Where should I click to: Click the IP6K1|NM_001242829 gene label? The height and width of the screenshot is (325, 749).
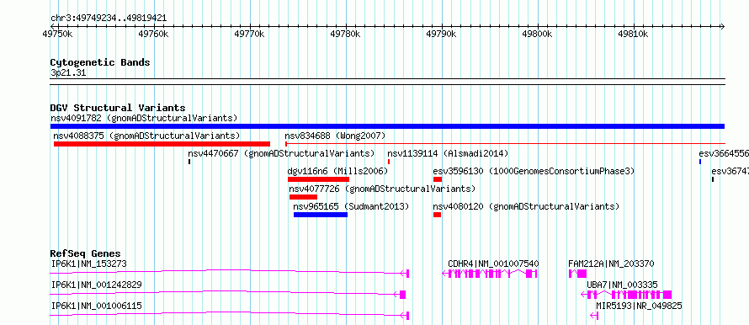pyautogui.click(x=97, y=285)
